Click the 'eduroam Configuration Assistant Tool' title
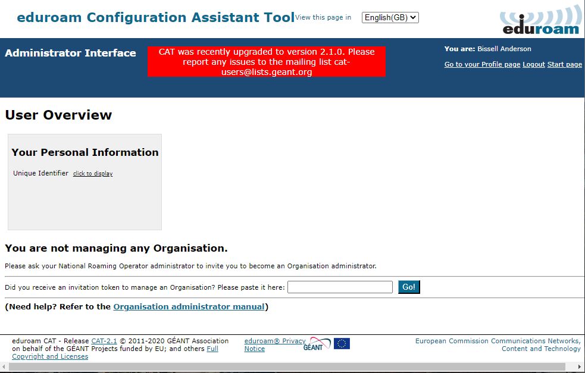 (x=155, y=17)
